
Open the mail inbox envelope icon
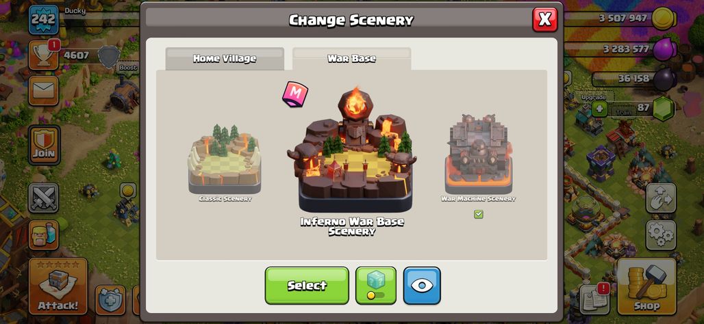pos(44,90)
